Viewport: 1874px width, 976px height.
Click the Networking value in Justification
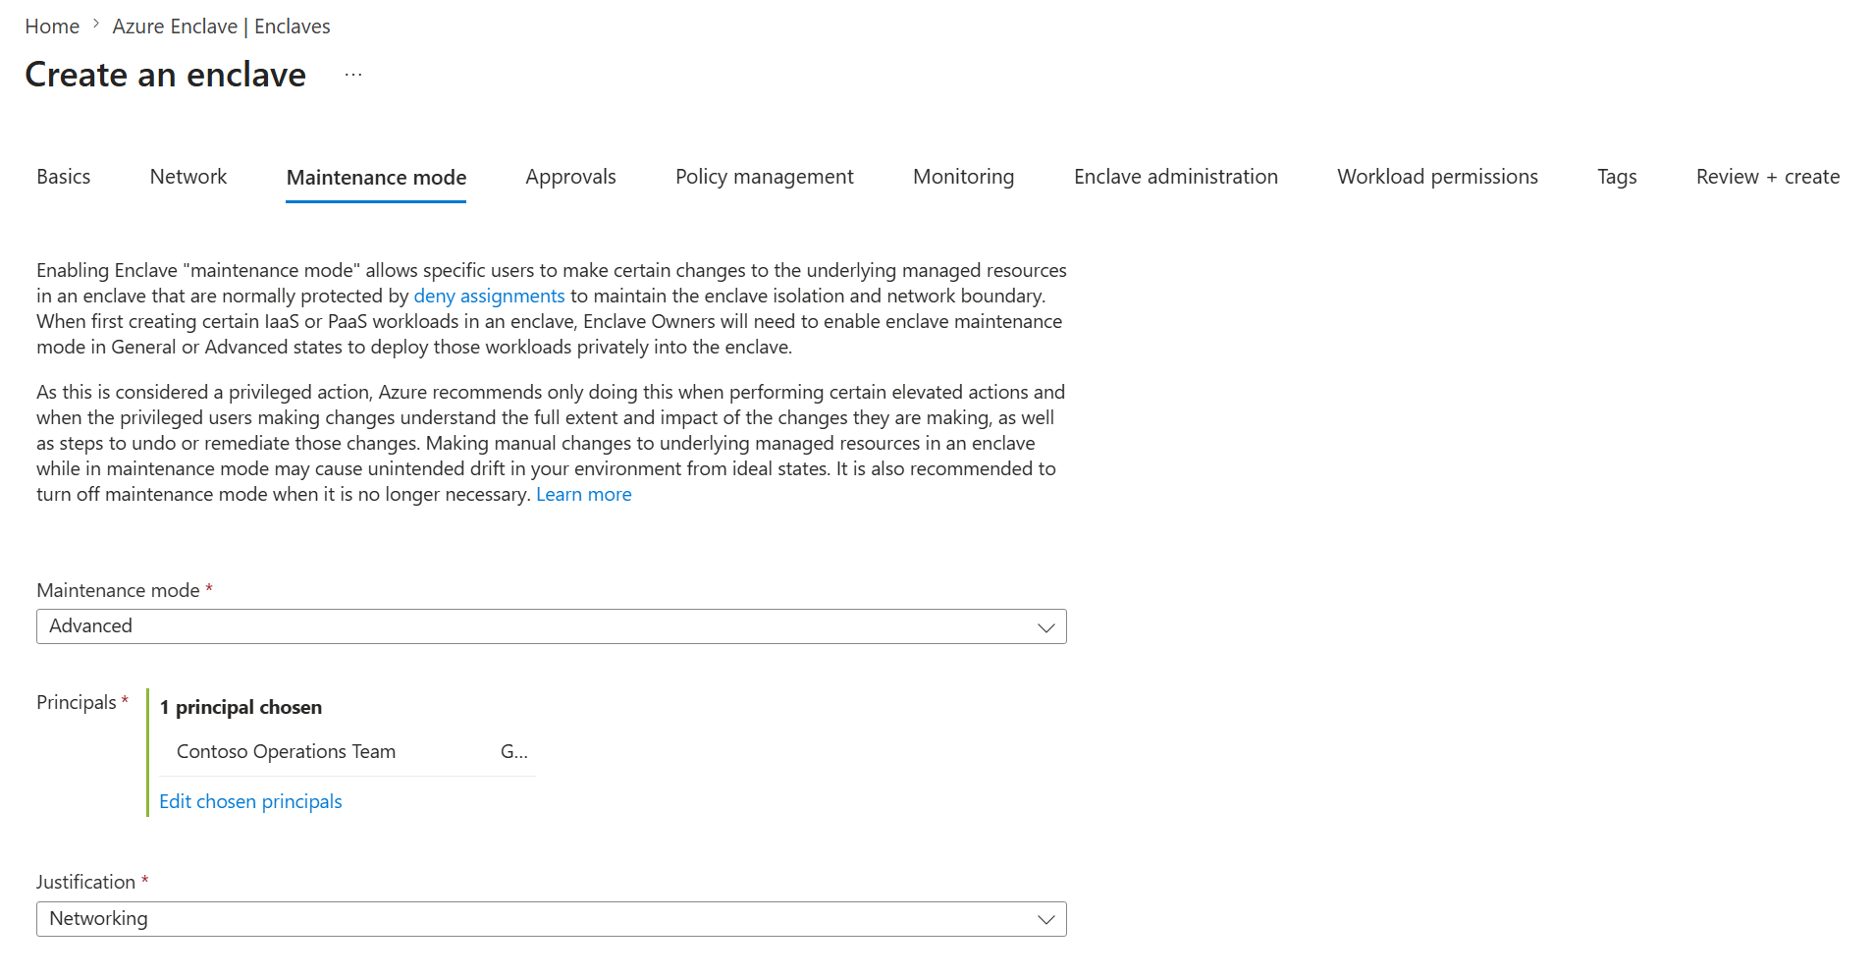[x=98, y=919]
